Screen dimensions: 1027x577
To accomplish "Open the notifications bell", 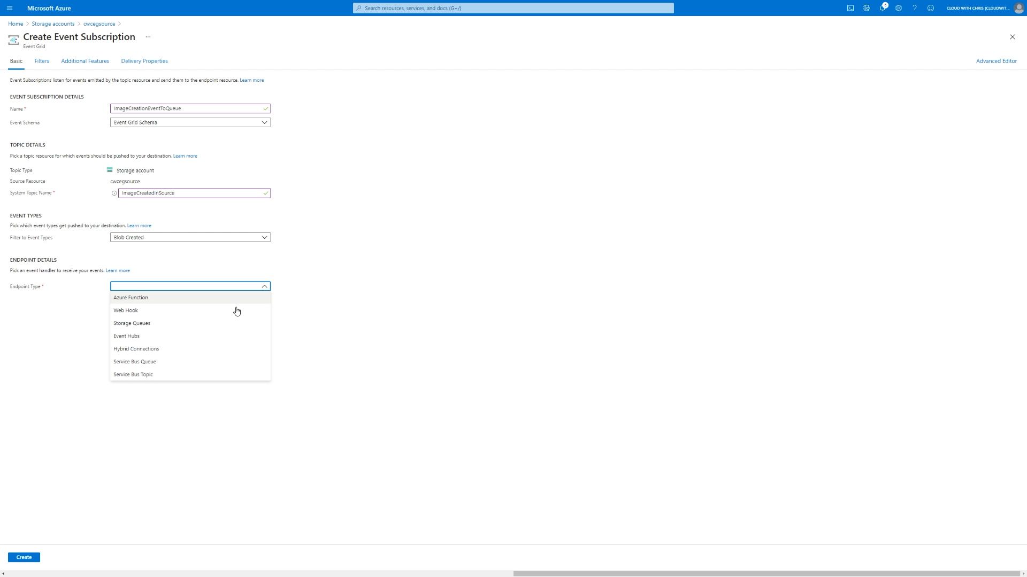I will tap(883, 8).
